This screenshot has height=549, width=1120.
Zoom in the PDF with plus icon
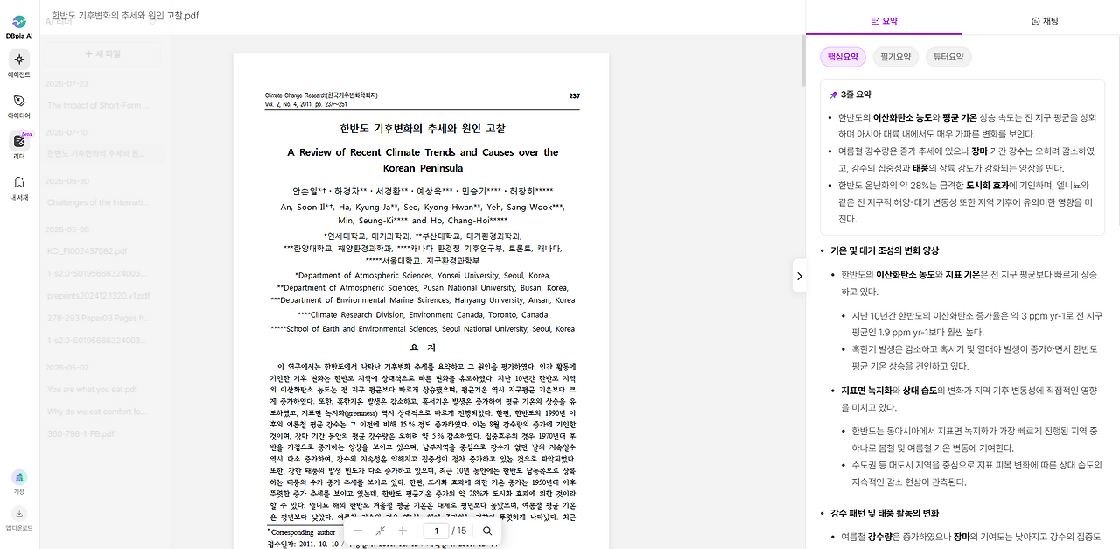tap(402, 531)
